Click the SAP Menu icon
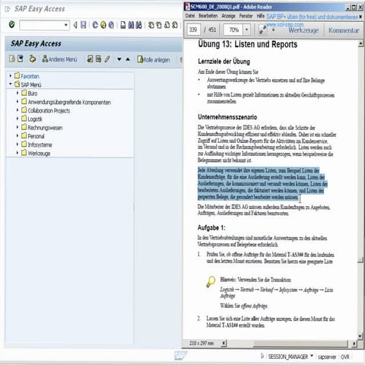The height and width of the screenshot is (365, 365). pos(21,59)
